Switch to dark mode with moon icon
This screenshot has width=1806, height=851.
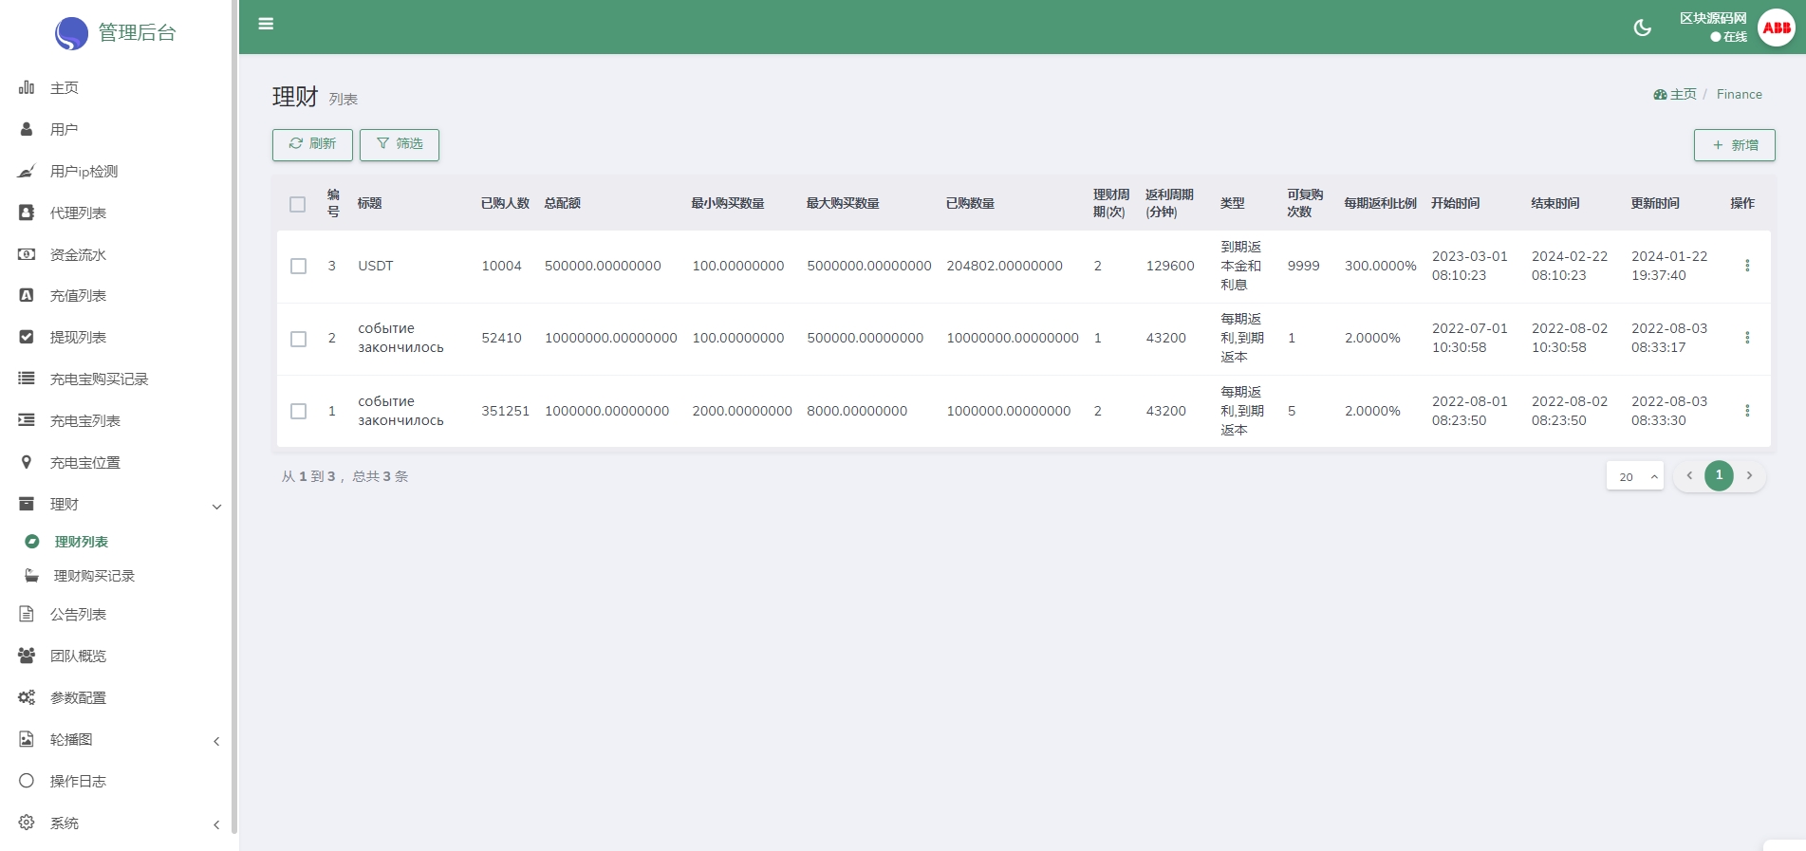(x=1642, y=28)
